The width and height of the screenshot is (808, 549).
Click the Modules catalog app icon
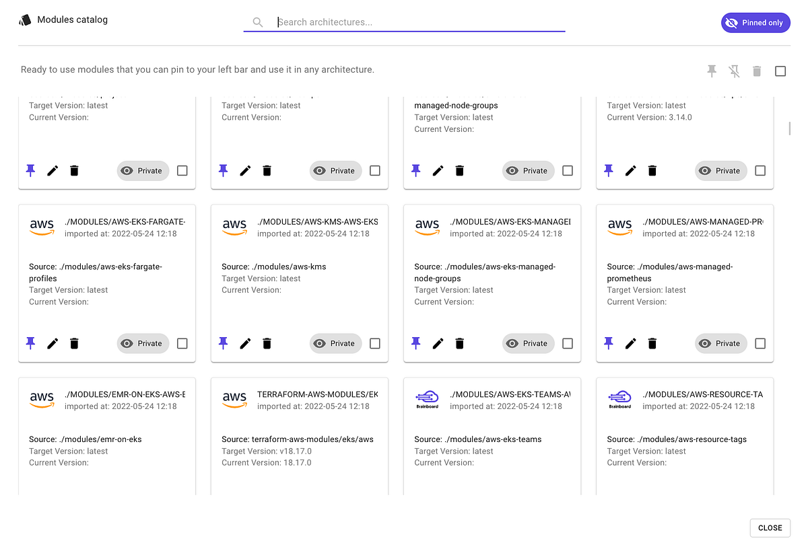pyautogui.click(x=25, y=20)
